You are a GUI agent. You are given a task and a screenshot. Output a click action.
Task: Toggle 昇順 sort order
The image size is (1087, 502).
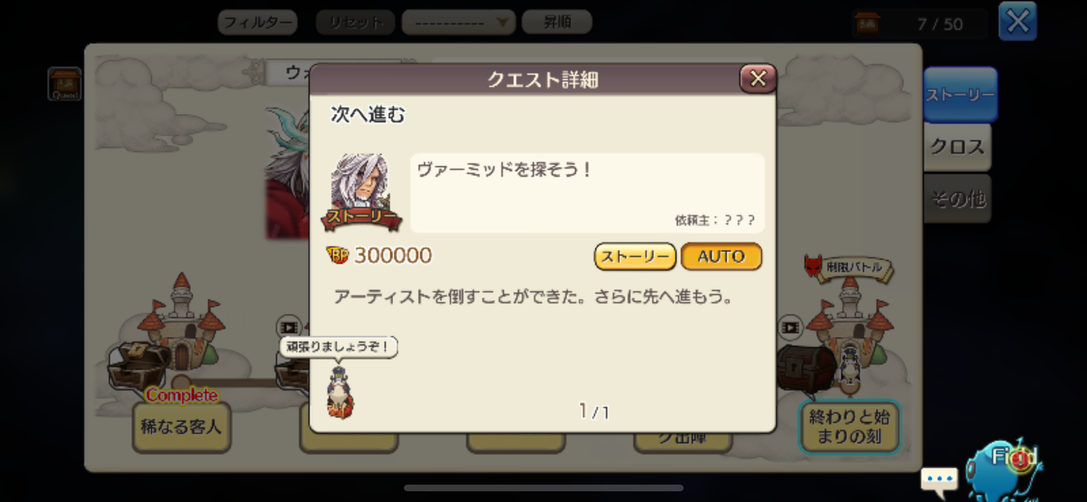coord(557,22)
